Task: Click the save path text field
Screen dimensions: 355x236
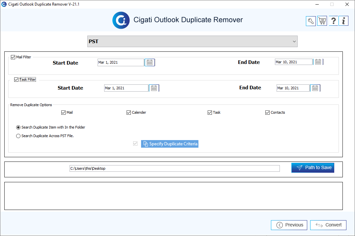Action: (175, 168)
